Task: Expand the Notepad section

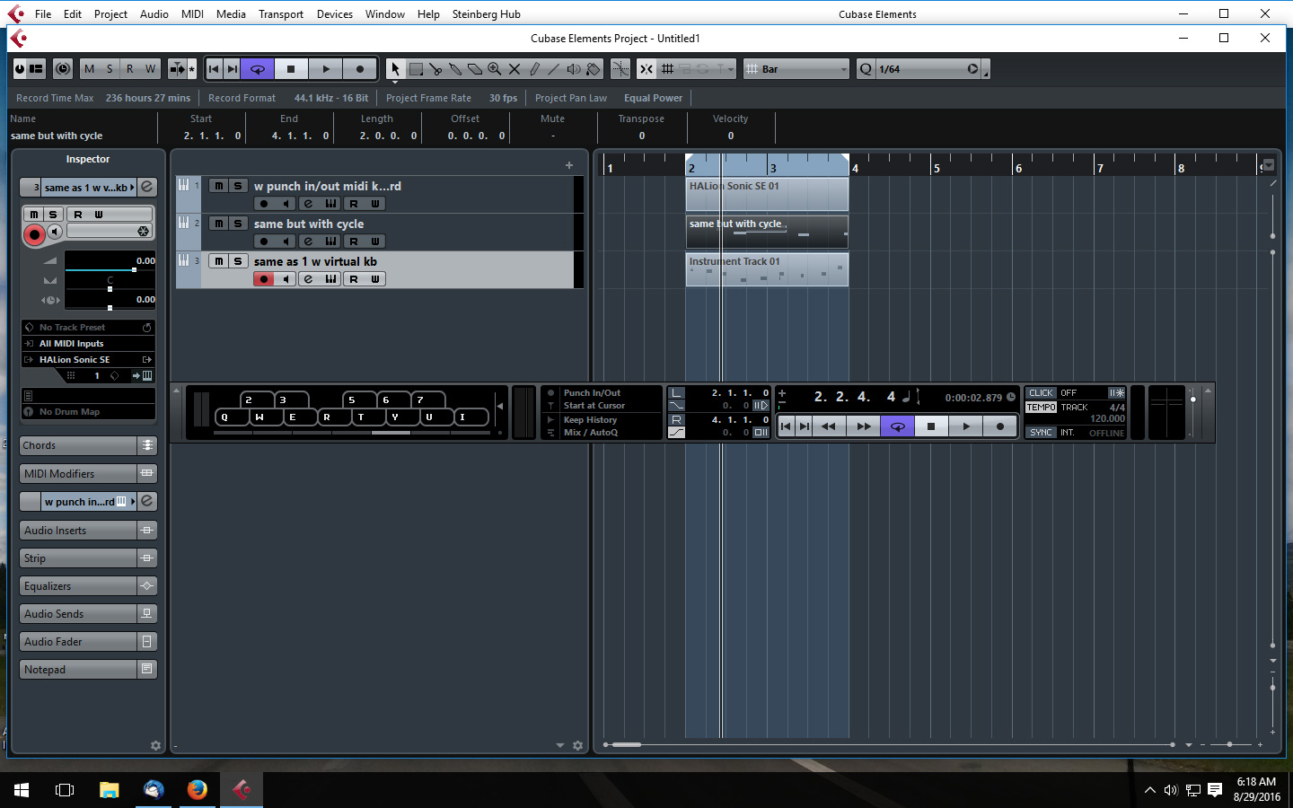Action: tap(88, 670)
